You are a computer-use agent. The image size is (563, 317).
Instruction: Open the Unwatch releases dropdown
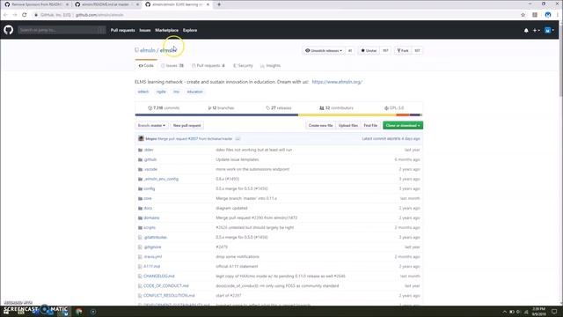pos(324,51)
